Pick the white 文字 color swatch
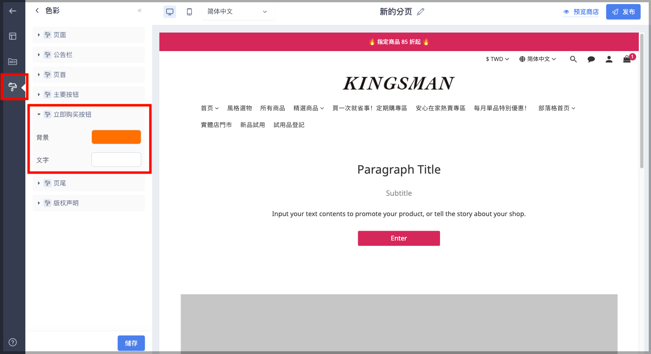The image size is (651, 354). pos(116,160)
